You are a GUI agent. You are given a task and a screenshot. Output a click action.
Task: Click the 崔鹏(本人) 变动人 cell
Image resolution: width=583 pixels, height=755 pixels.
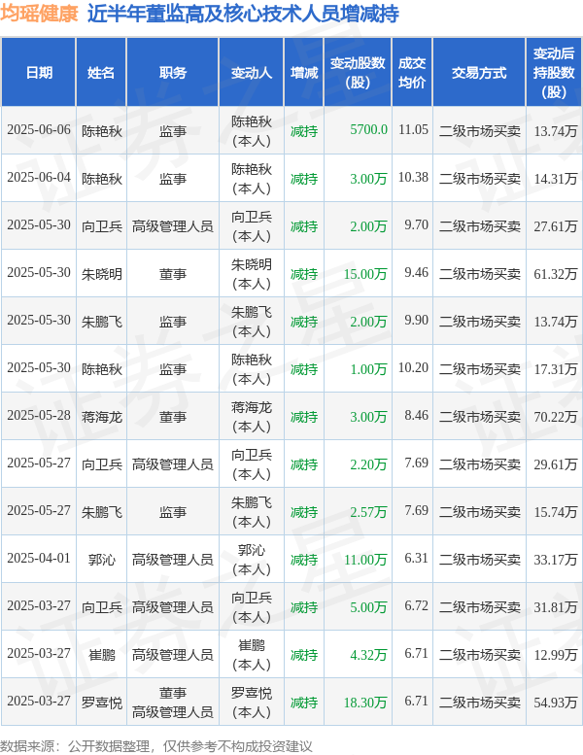(x=252, y=655)
